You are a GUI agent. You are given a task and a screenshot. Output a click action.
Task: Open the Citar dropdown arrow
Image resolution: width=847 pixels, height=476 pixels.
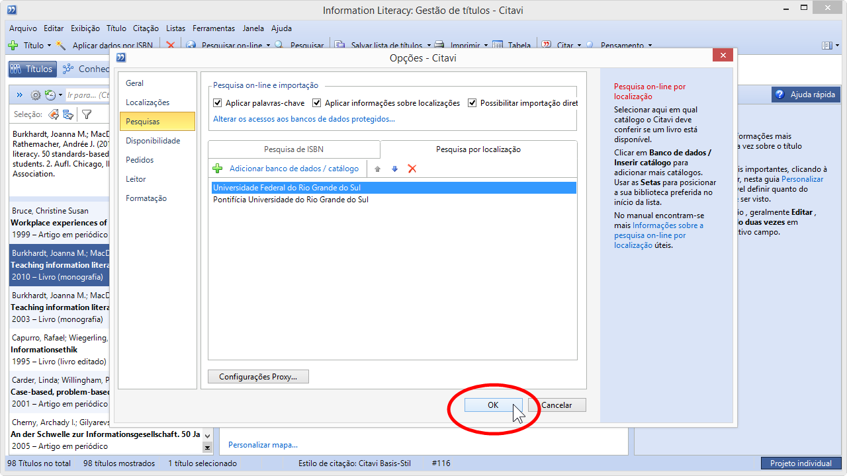tap(579, 46)
